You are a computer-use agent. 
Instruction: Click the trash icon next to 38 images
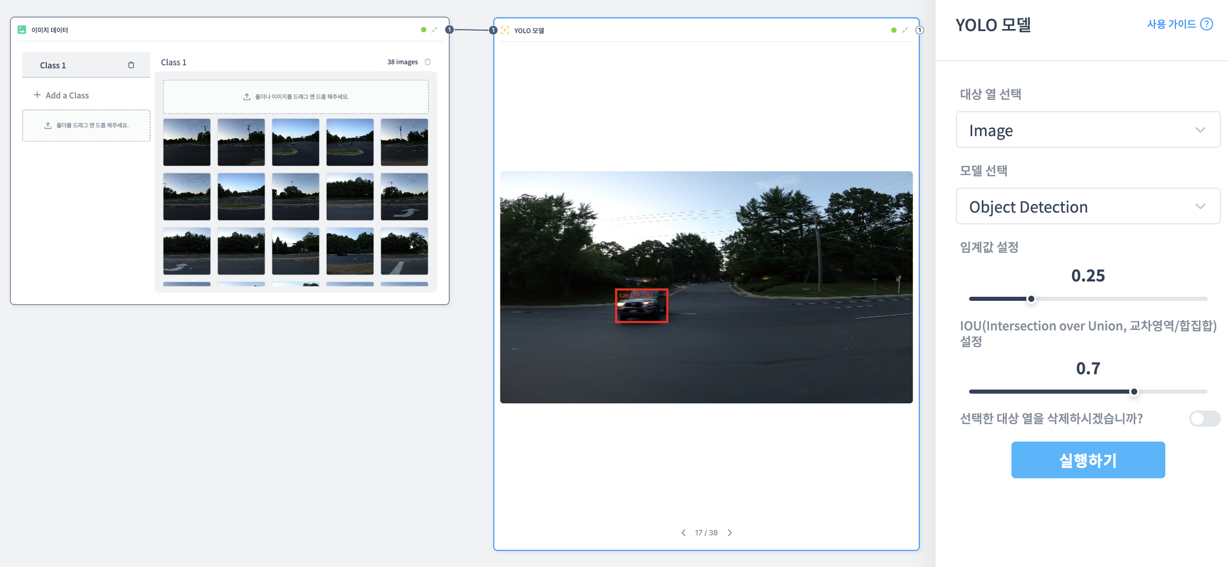click(x=428, y=62)
